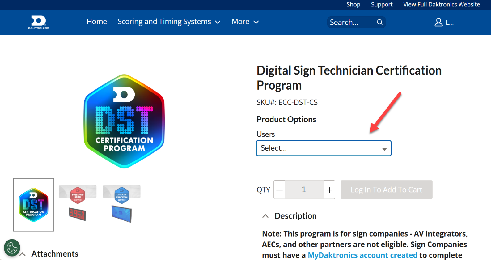
Task: Go to Home page
Action: (x=97, y=22)
